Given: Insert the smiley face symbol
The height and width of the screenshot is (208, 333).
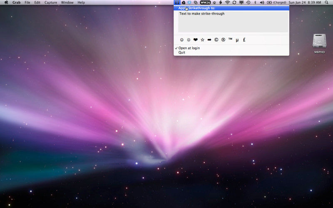Looking at the screenshot, I should tap(182, 40).
